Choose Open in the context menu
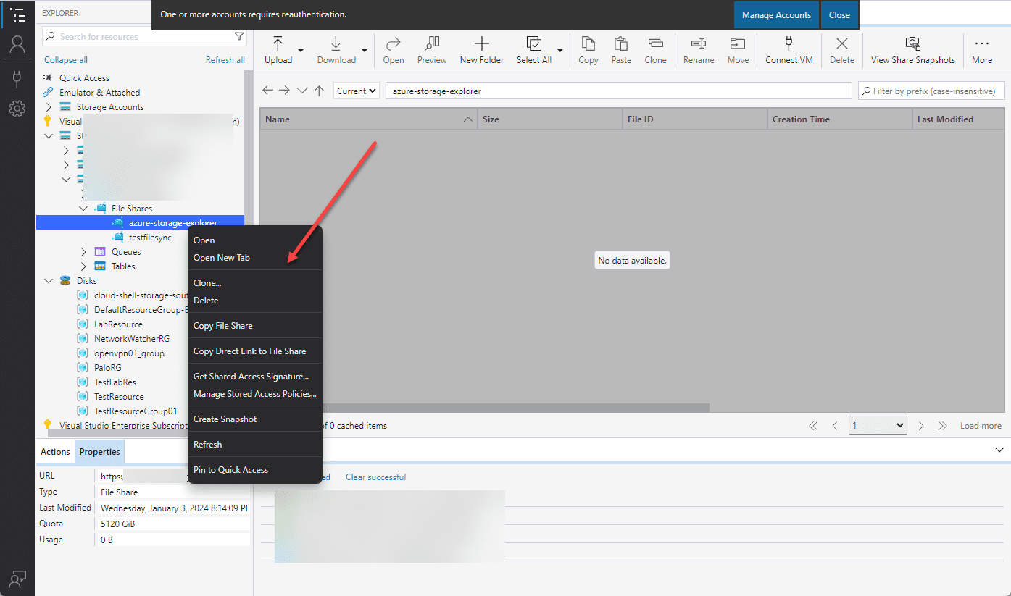Image resolution: width=1011 pixels, height=596 pixels. (254, 240)
